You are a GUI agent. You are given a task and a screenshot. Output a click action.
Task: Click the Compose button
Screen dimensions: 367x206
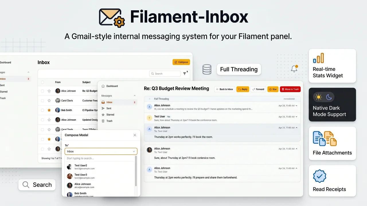(181, 62)
